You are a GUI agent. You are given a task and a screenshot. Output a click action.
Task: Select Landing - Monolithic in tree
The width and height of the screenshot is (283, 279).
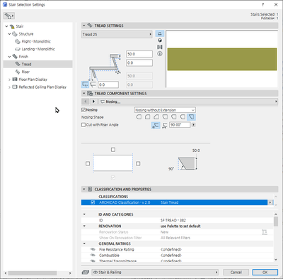point(38,49)
